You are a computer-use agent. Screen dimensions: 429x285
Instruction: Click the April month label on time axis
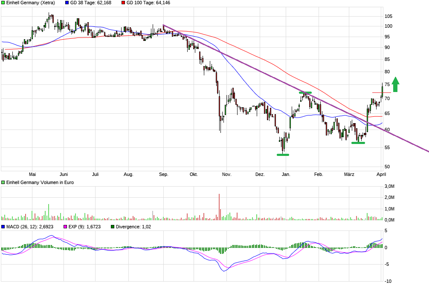[x=381, y=174]
